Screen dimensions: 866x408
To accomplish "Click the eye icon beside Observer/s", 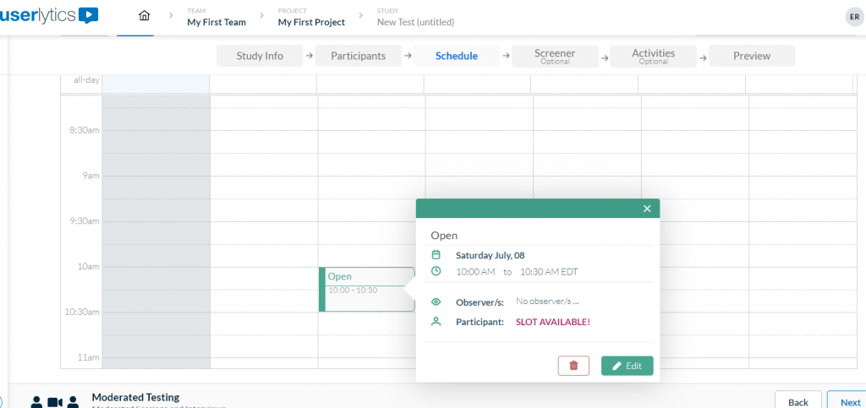I will (x=436, y=302).
